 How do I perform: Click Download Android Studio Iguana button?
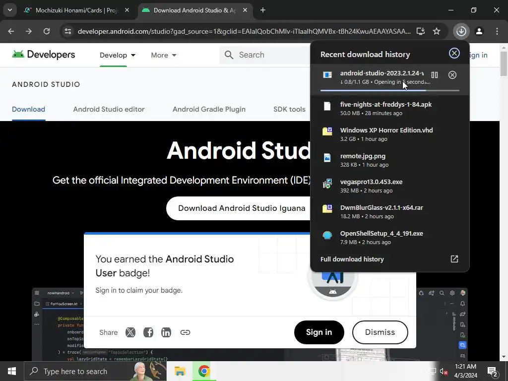(242, 208)
